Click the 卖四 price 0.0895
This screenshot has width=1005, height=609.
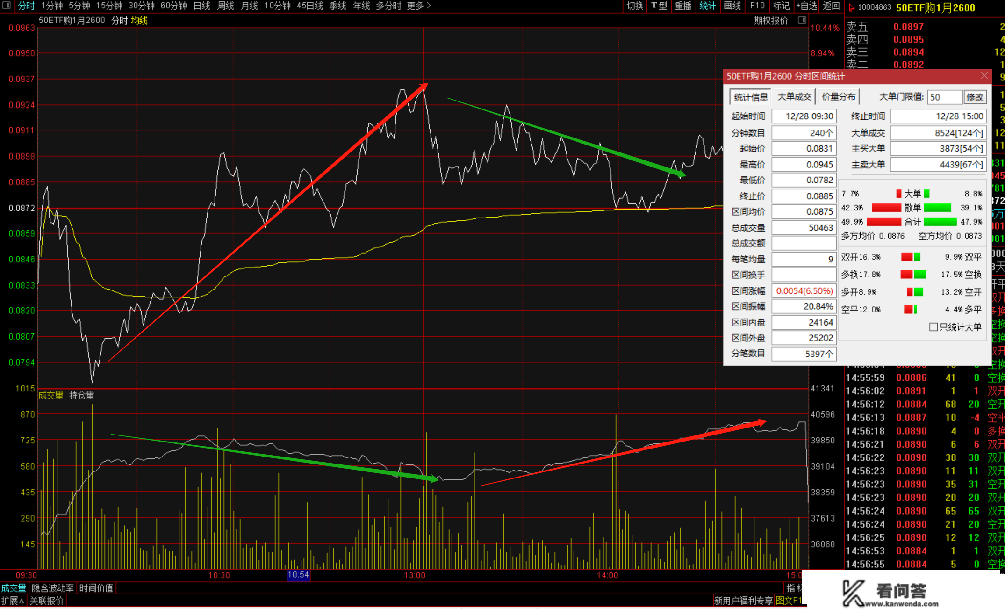pyautogui.click(x=908, y=39)
